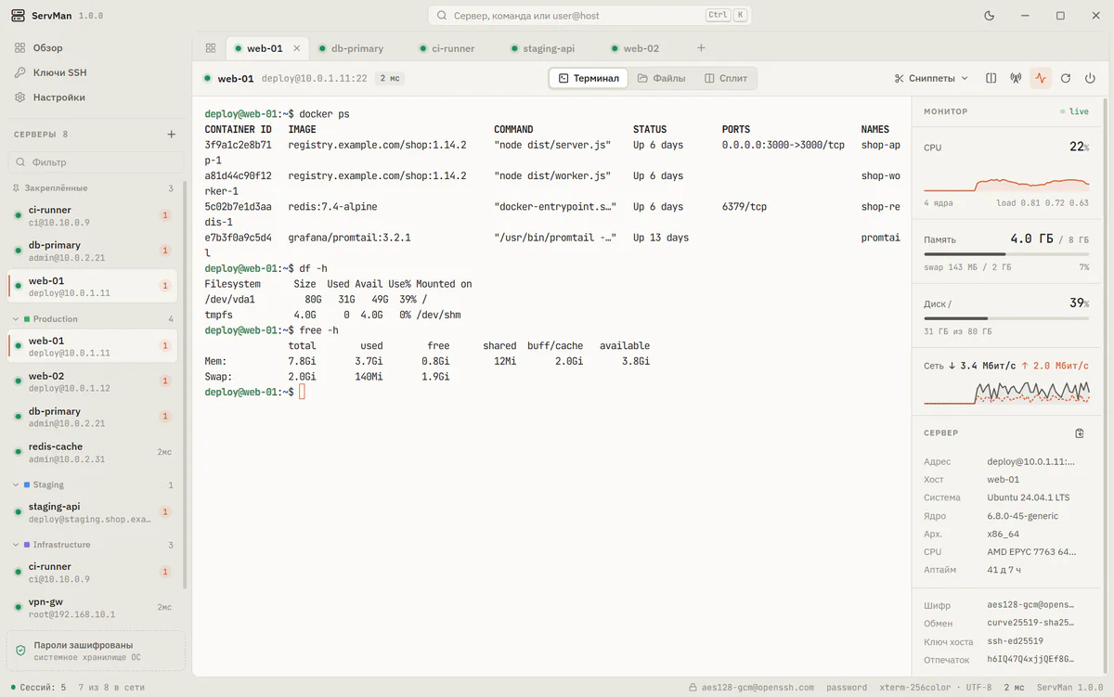
Task: Click Сессий: 5 in the status bar
Action: click(38, 688)
